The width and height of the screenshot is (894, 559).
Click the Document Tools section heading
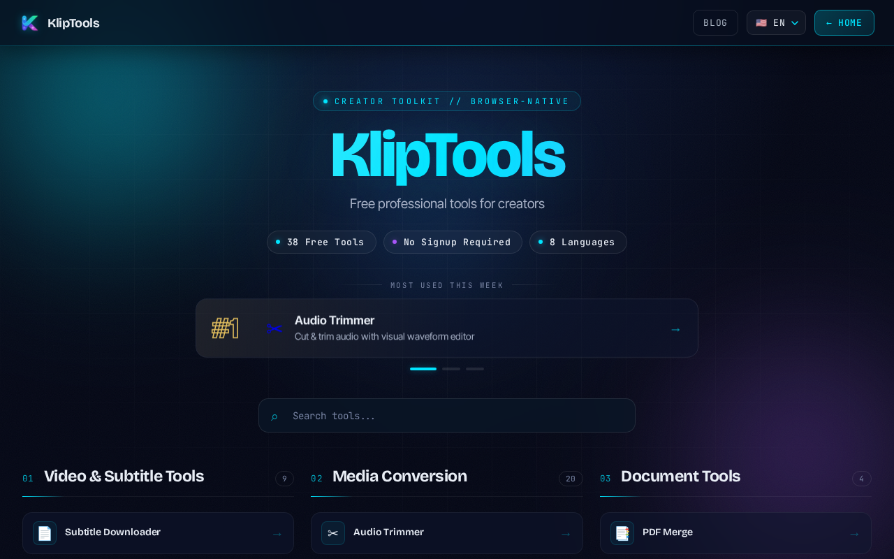(x=680, y=477)
